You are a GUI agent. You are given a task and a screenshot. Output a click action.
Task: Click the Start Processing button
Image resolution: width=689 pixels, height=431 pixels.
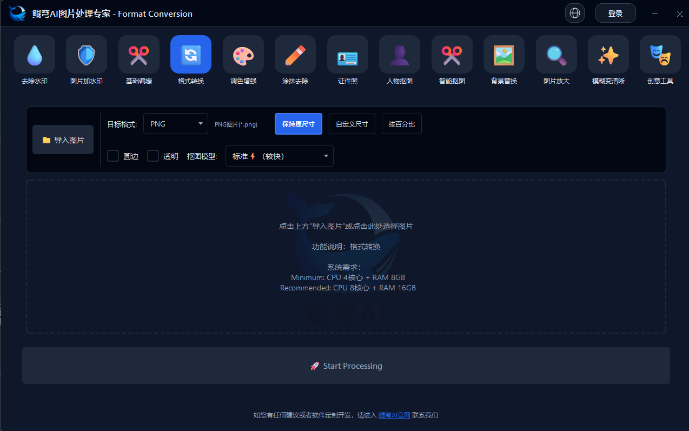point(346,366)
